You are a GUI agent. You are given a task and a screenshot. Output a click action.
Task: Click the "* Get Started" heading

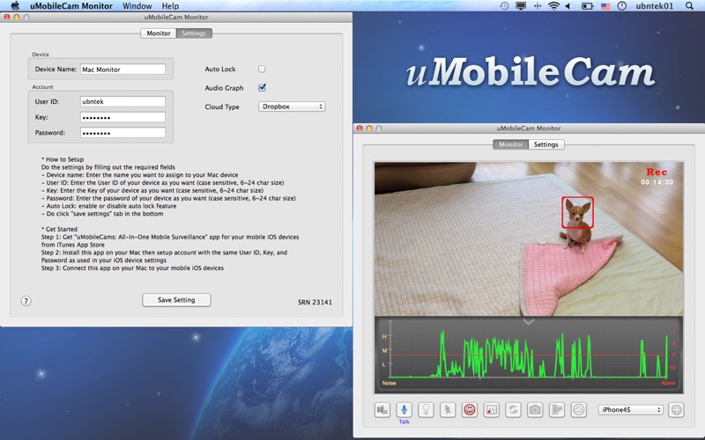click(59, 229)
